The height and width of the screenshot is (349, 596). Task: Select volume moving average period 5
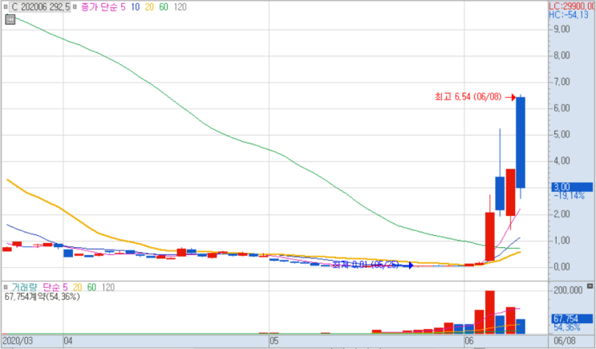66,287
